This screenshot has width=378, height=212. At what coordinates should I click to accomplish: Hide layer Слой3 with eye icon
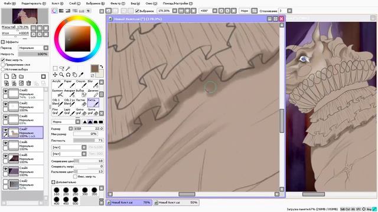click(x=5, y=91)
